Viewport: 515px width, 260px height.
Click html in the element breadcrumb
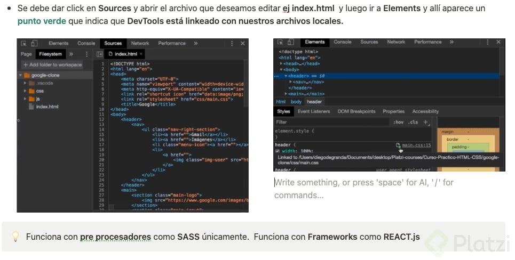tap(281, 102)
